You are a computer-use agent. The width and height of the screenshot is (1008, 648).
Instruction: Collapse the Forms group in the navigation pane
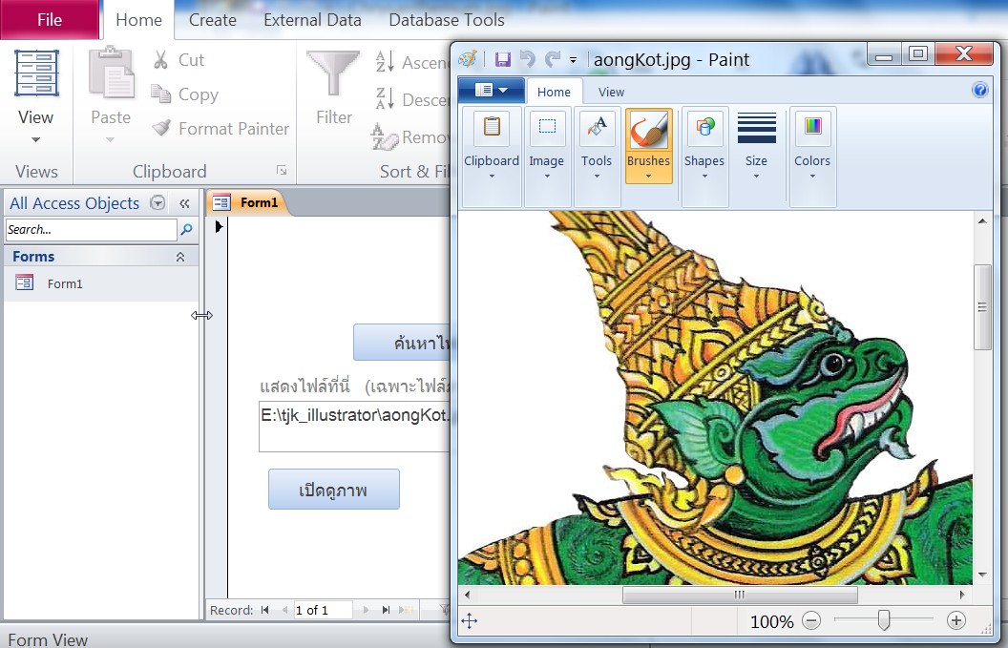[x=180, y=256]
